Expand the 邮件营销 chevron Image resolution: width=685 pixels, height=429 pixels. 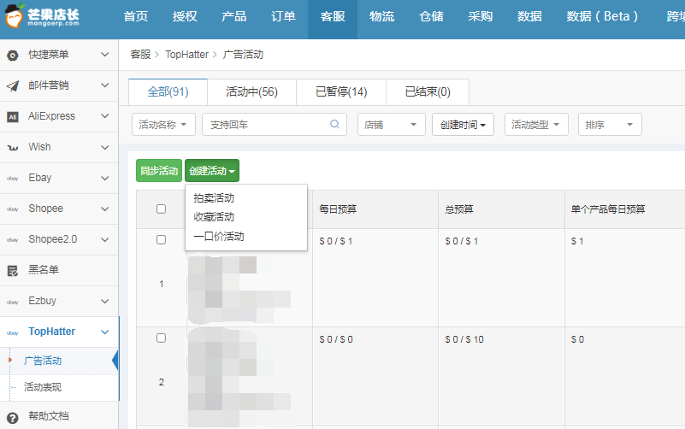pyautogui.click(x=105, y=85)
